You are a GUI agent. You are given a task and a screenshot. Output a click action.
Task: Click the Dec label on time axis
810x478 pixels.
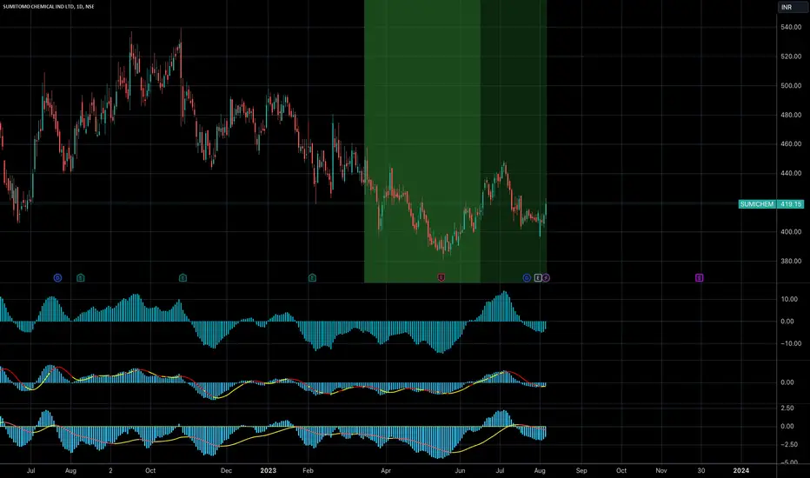tap(226, 471)
